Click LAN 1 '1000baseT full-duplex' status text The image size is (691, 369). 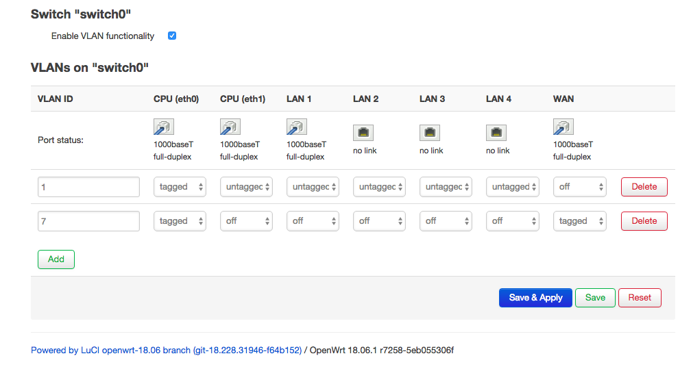point(306,151)
